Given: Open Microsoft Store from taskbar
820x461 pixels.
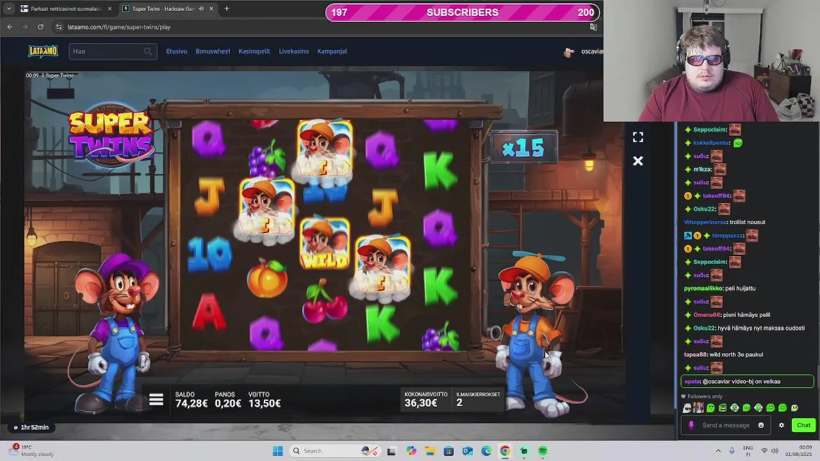Looking at the screenshot, I should pyautogui.click(x=448, y=451).
